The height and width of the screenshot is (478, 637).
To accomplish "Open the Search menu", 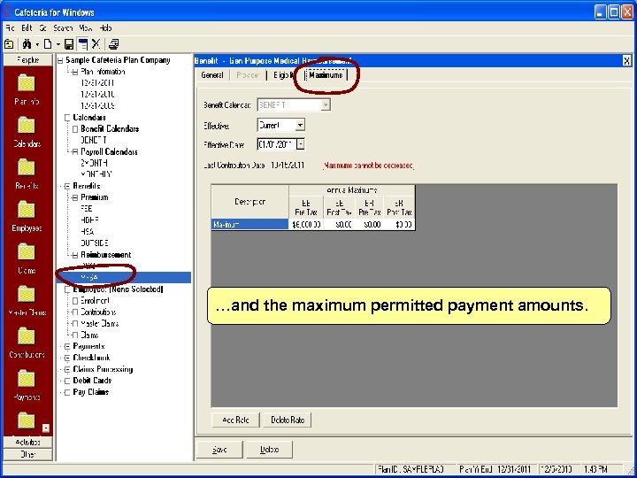I will (63, 28).
